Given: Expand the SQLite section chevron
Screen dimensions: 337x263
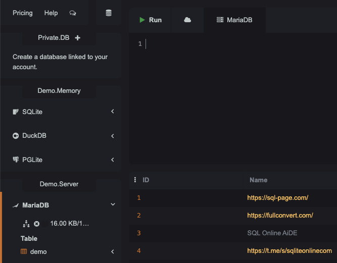Looking at the screenshot, I should coord(113,112).
